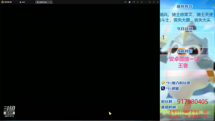Click the 王者 rank text

(x=183, y=66)
